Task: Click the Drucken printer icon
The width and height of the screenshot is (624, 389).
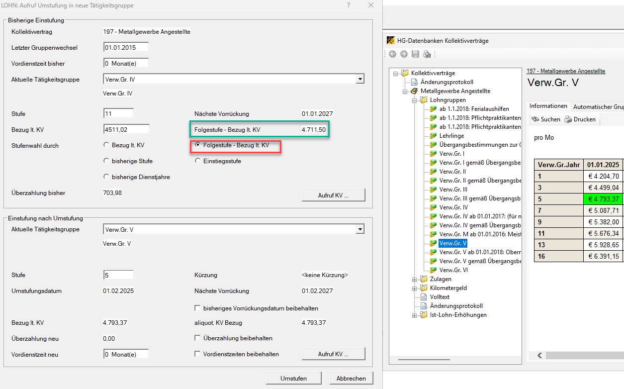Action: [568, 119]
